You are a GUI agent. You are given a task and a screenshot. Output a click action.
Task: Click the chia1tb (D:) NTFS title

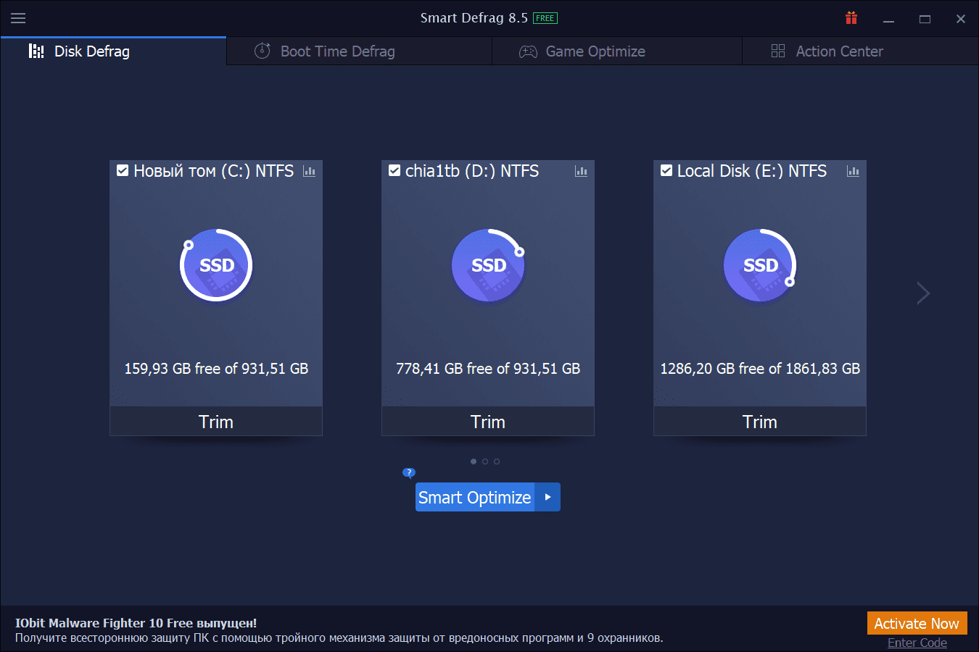[472, 171]
